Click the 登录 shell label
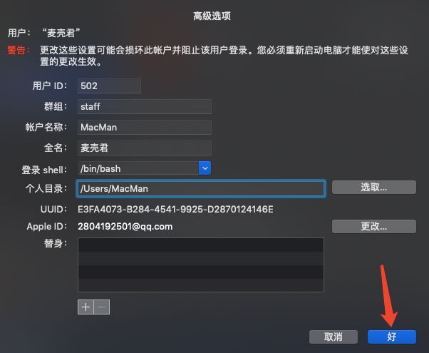Viewport: 429px width, 353px height. coord(44,170)
